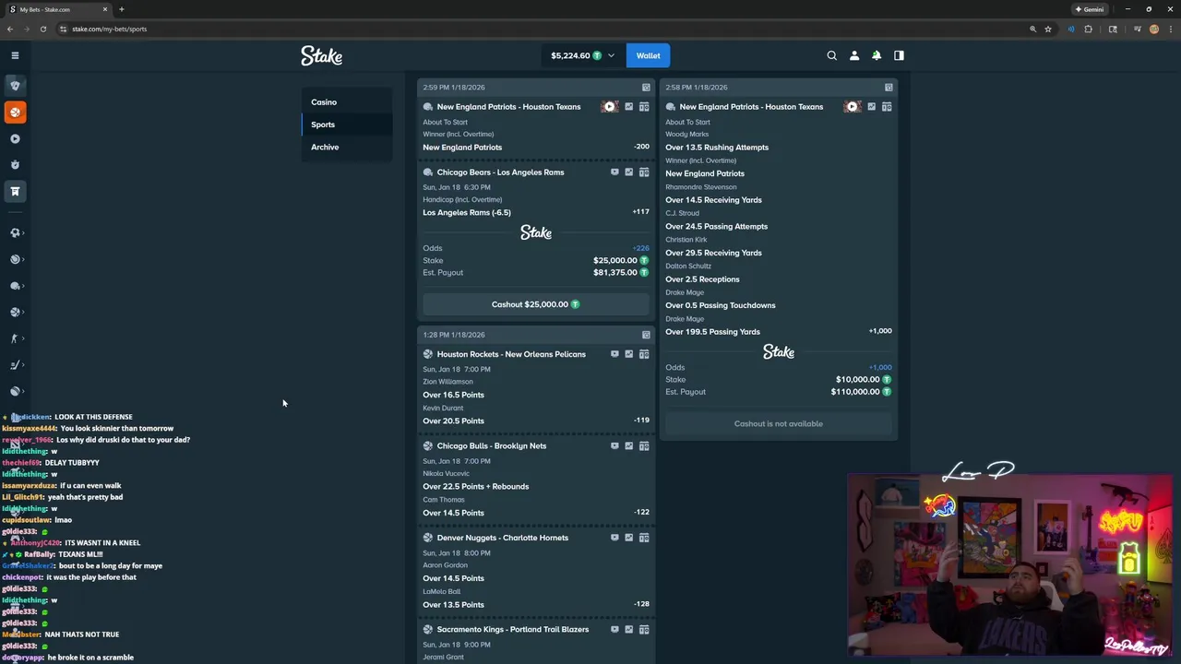Image resolution: width=1181 pixels, height=664 pixels.
Task: Reload the page in Chrome
Action: click(42, 29)
